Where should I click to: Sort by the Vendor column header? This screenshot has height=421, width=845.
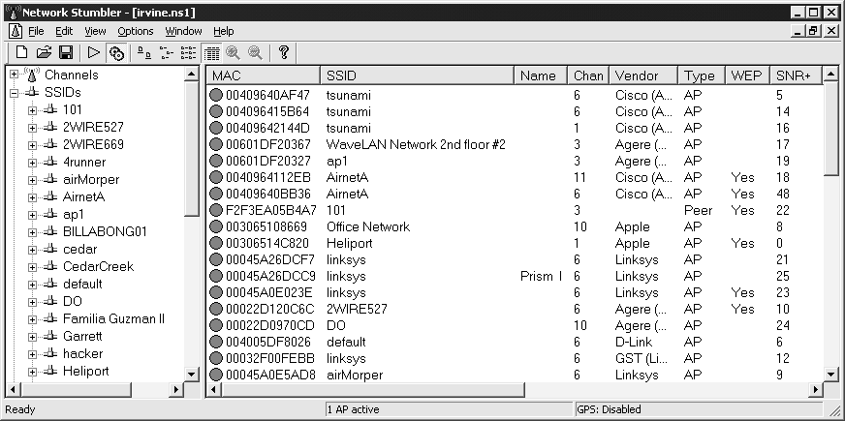tap(643, 75)
